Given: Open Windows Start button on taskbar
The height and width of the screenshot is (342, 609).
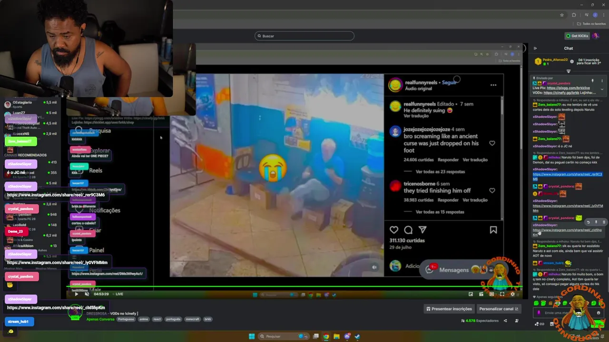Looking at the screenshot, I should pyautogui.click(x=252, y=336).
